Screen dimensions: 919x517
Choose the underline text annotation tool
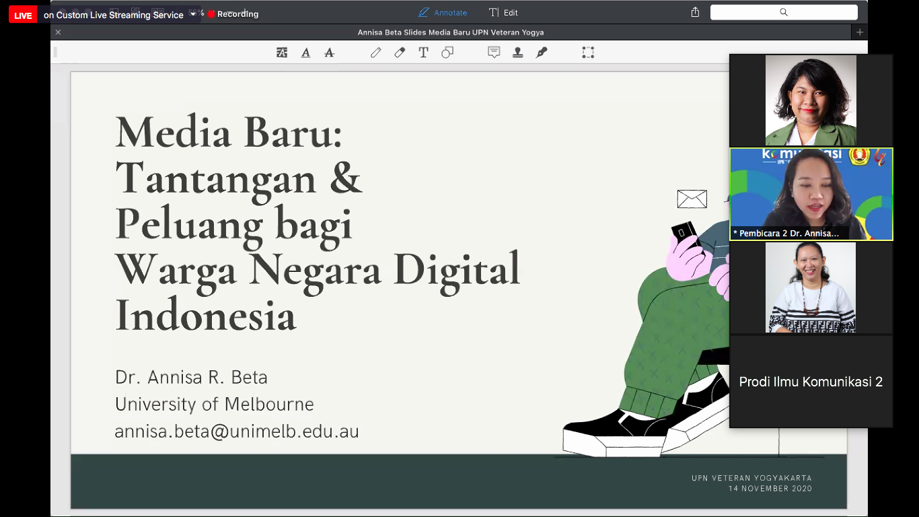point(305,53)
